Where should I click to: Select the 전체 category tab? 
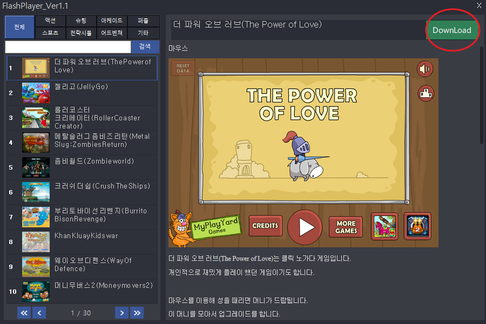(19, 27)
